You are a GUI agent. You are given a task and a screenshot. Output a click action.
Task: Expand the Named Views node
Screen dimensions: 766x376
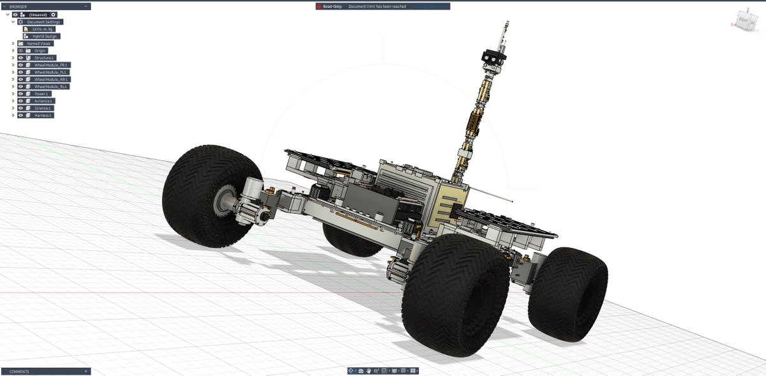[x=13, y=43]
